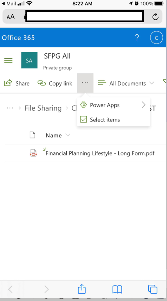Reload the page in Safari
Viewport: 167px width, 301px height.
(x=155, y=17)
